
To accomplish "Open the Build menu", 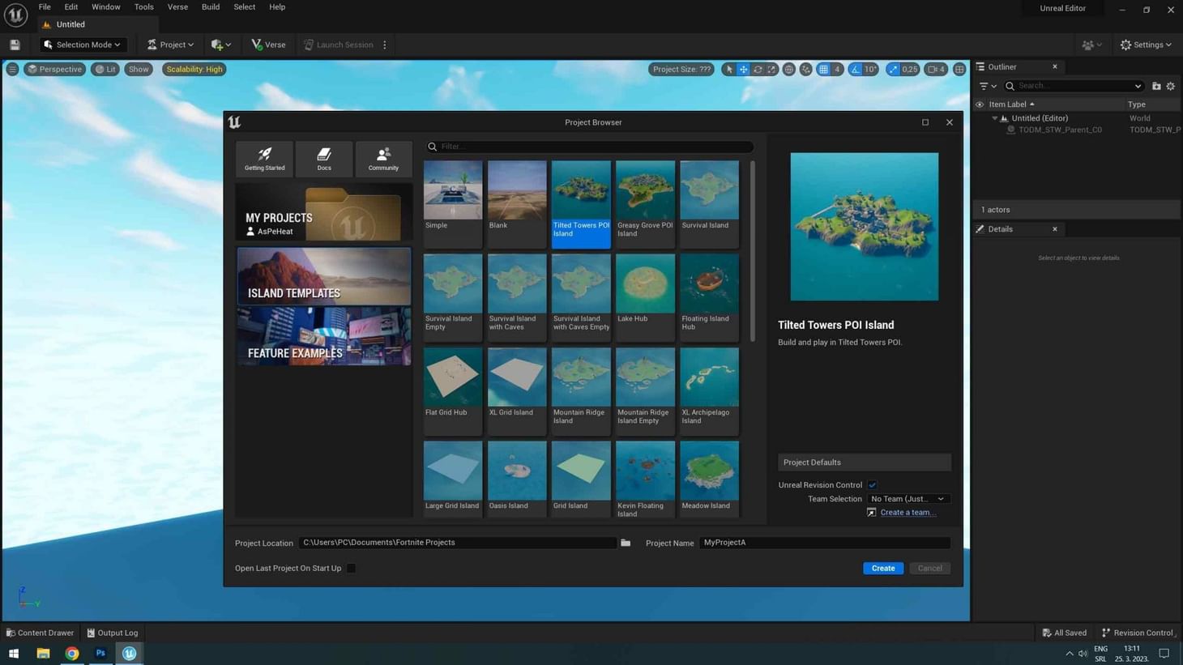I will [211, 7].
